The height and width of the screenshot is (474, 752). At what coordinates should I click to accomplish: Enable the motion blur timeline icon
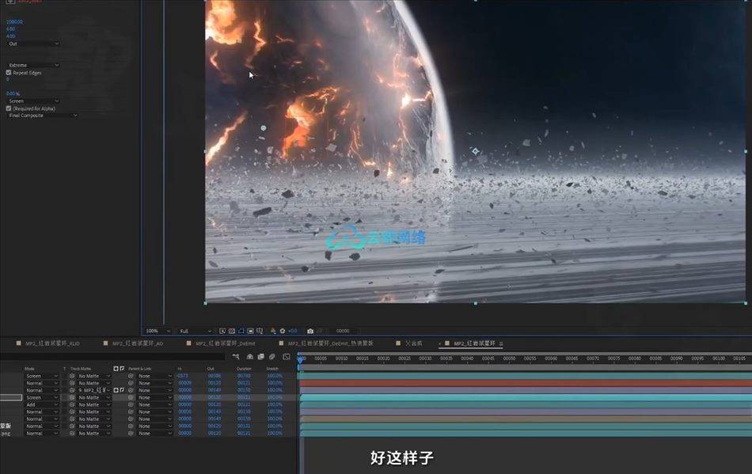(x=272, y=357)
